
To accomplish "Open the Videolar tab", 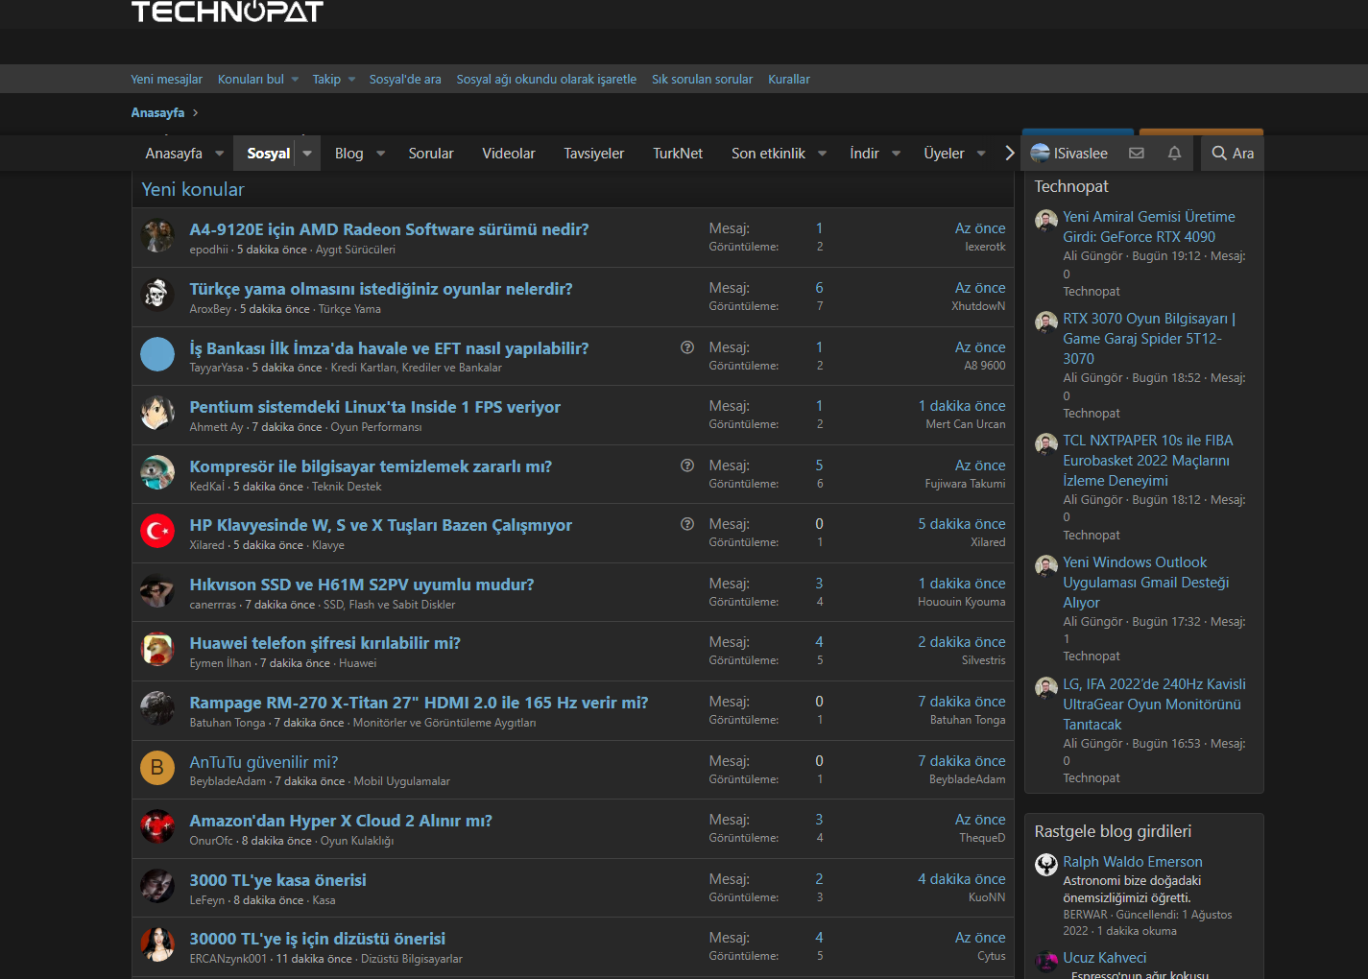I will (x=509, y=154).
